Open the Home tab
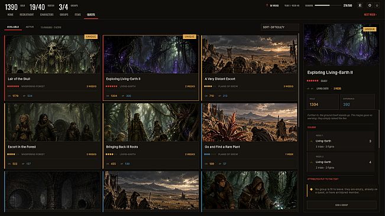Screen dimensions: 385x216 [x=10, y=15]
